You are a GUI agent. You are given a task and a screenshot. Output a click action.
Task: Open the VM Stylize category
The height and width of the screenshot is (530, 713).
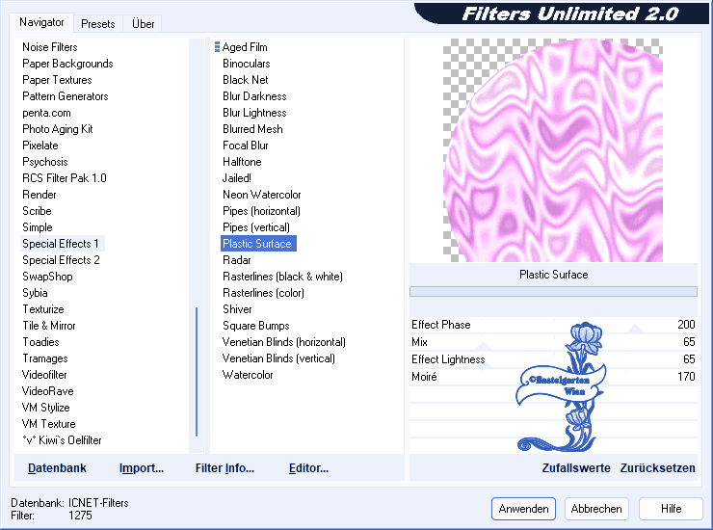coord(46,408)
